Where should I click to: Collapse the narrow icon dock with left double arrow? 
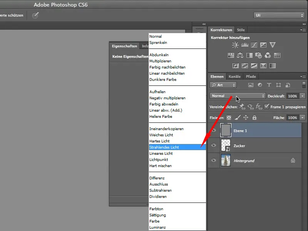tap(204, 24)
